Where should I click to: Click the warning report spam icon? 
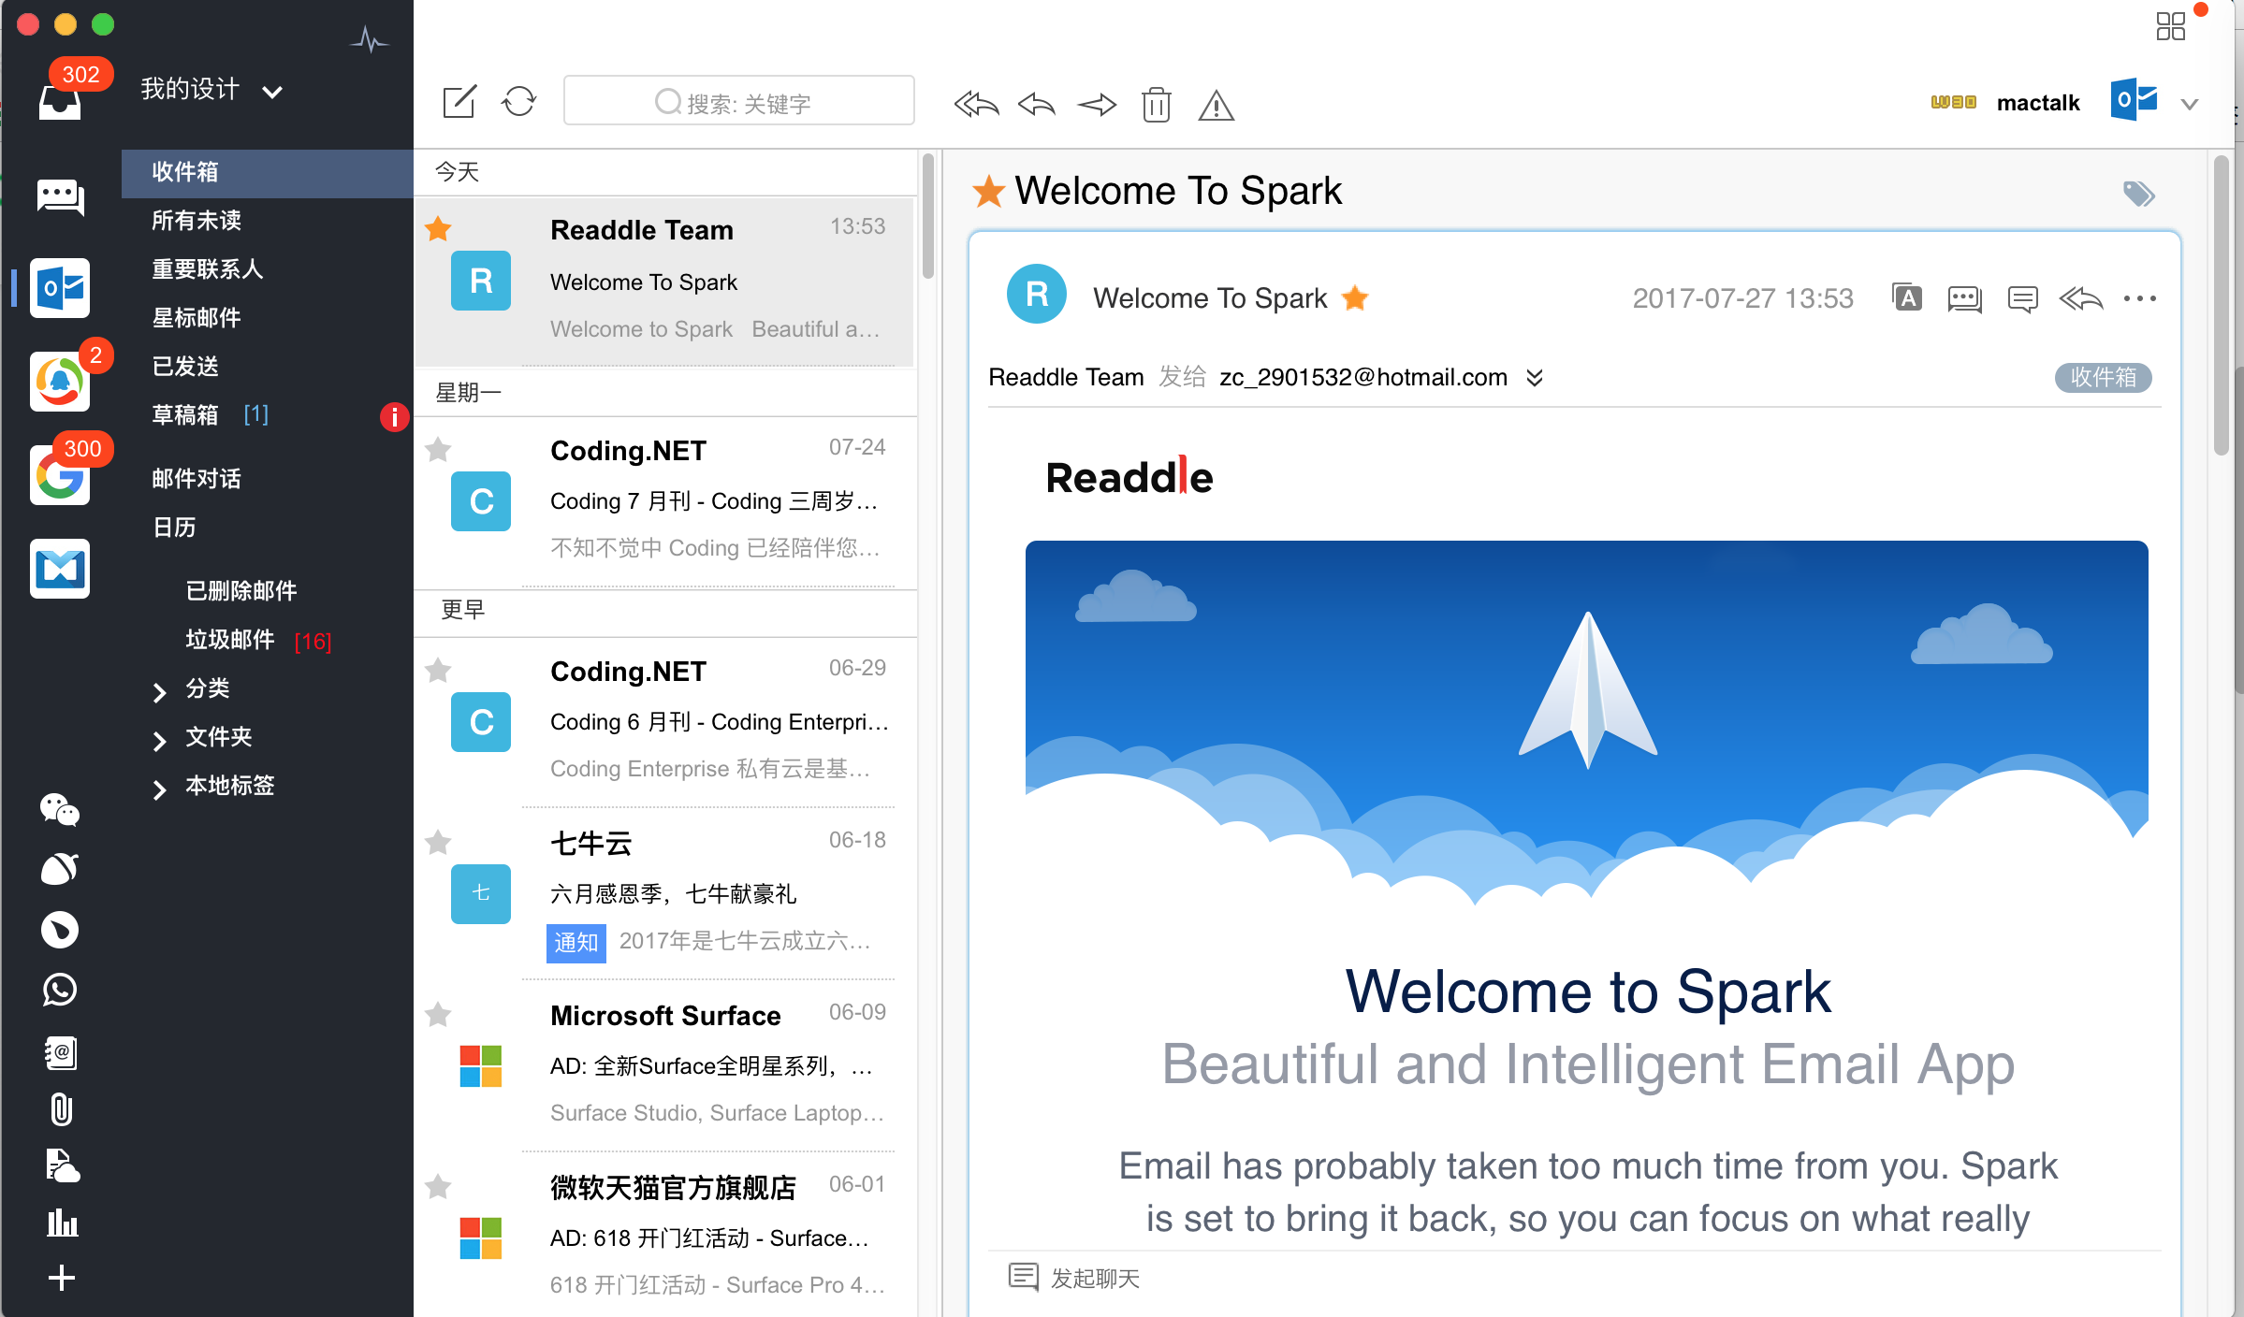[1217, 105]
